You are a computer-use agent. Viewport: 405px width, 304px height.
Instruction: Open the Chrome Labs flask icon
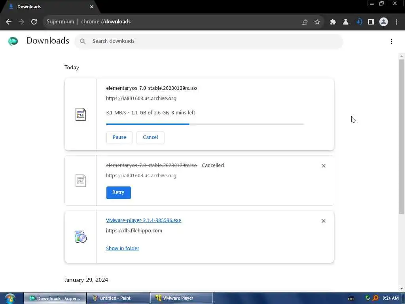point(345,22)
